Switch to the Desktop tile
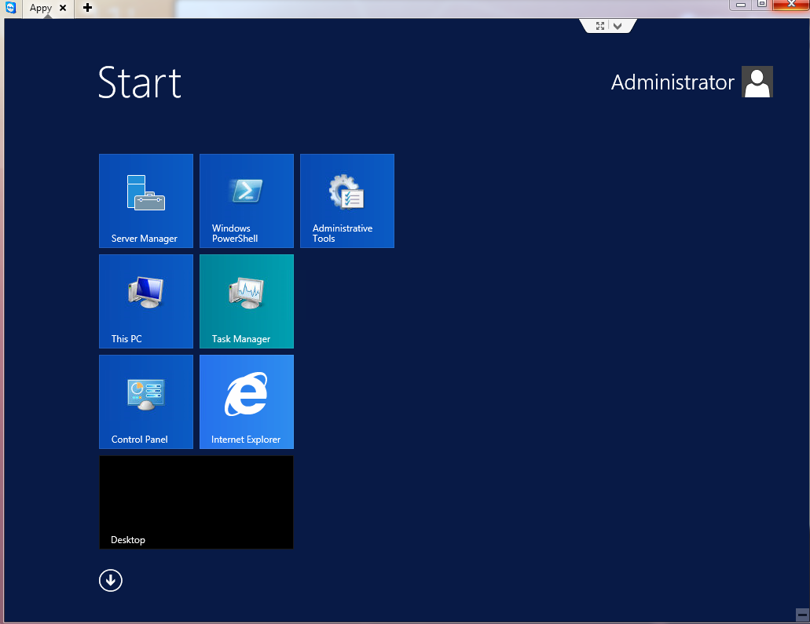This screenshot has height=624, width=810. pyautogui.click(x=196, y=502)
